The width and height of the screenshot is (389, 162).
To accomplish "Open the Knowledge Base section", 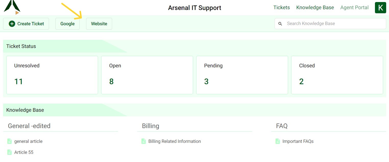I will (315, 7).
